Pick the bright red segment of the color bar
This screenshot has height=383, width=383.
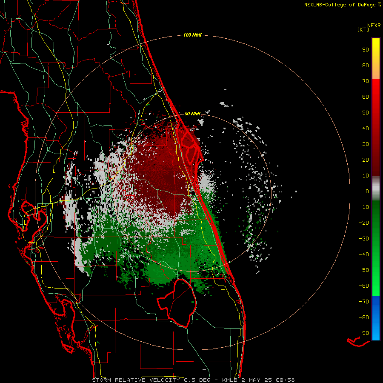tap(376, 89)
